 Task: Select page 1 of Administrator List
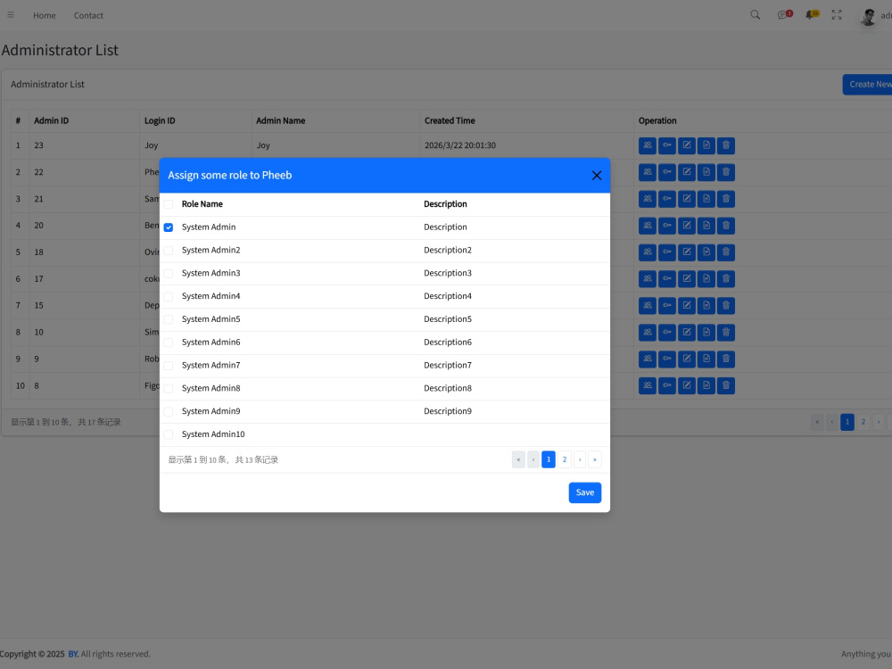(847, 422)
